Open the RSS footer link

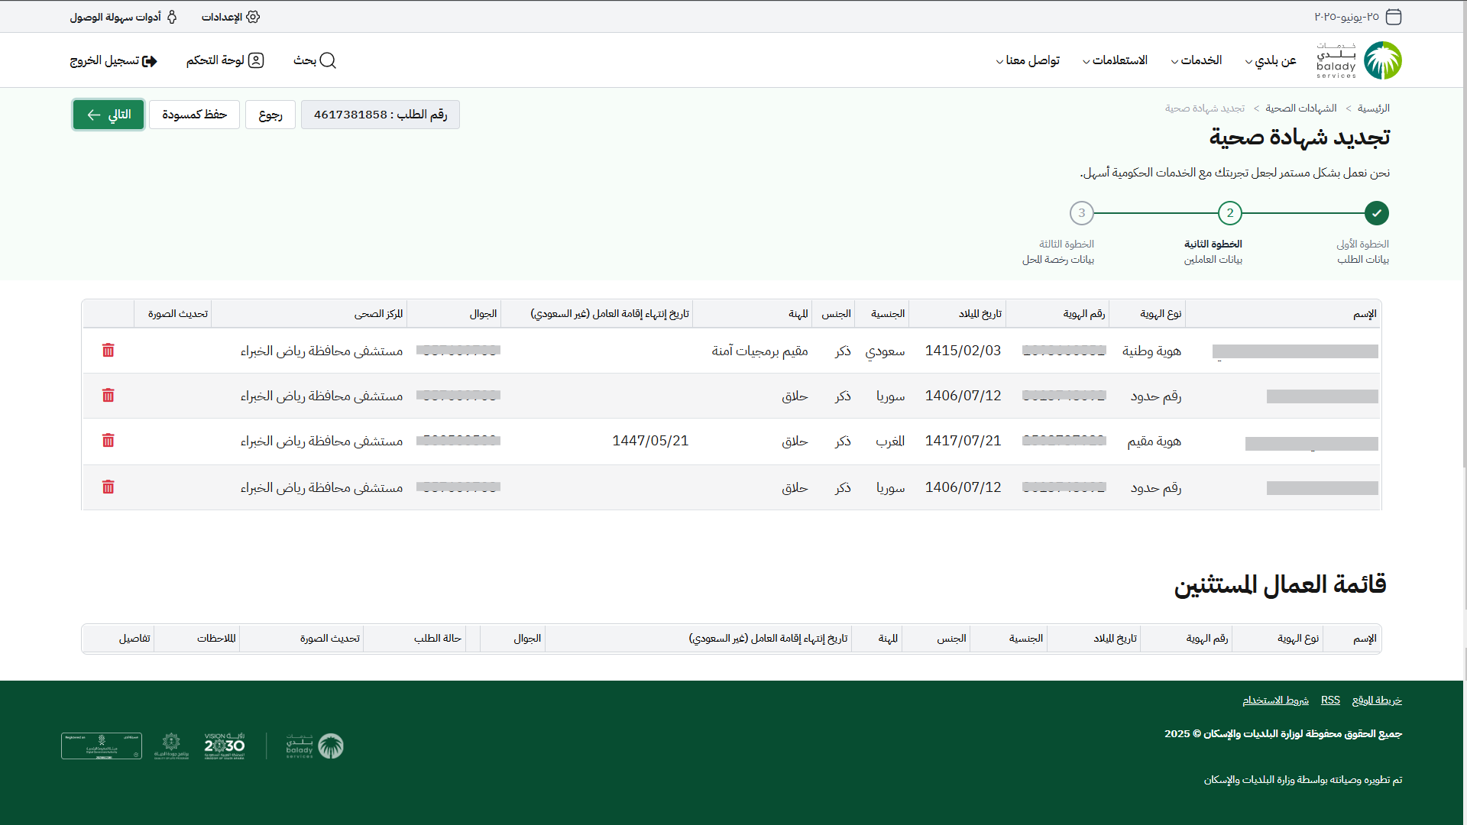click(1330, 700)
